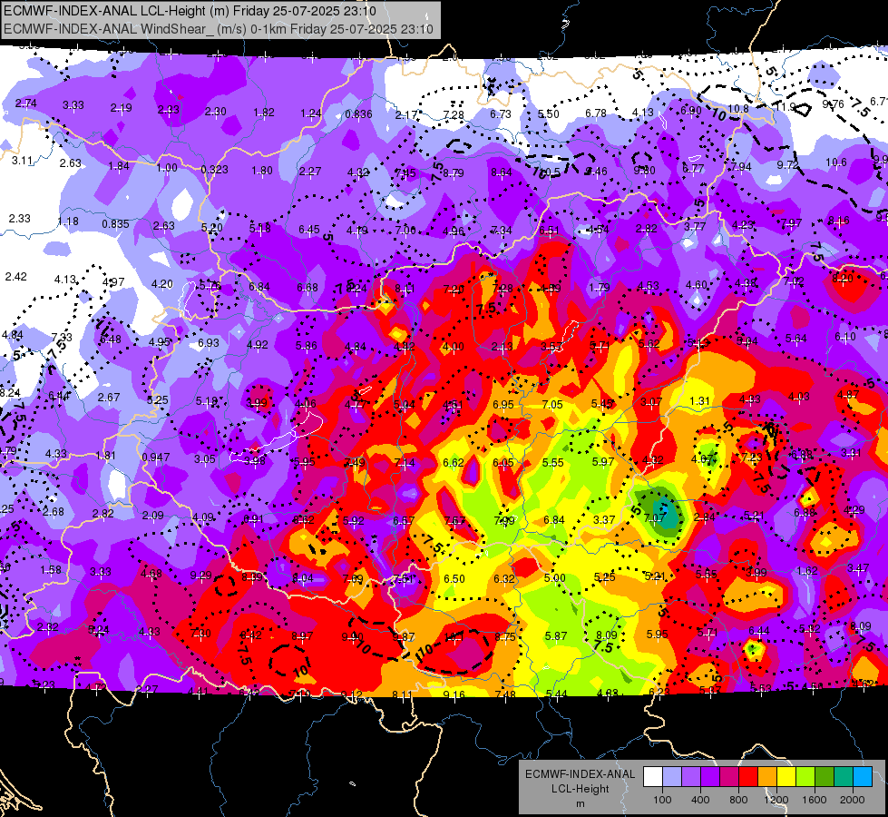Click the wind shear value 5.87

pos(556,636)
